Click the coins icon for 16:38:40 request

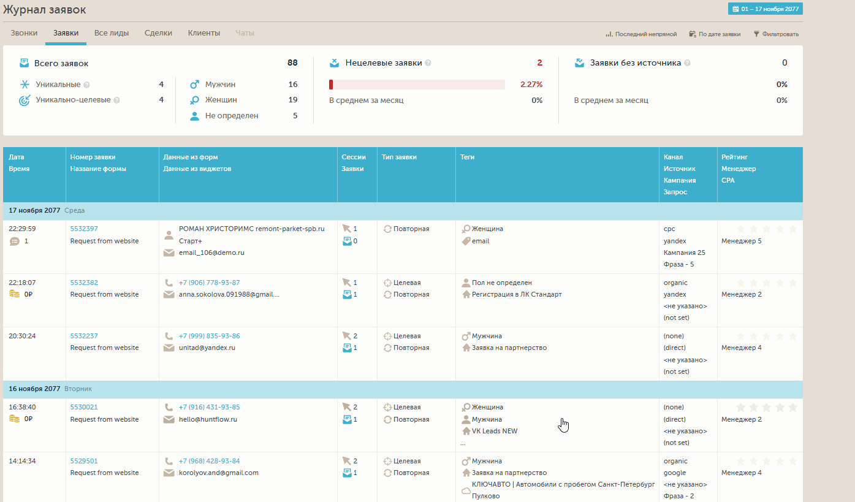coord(15,419)
